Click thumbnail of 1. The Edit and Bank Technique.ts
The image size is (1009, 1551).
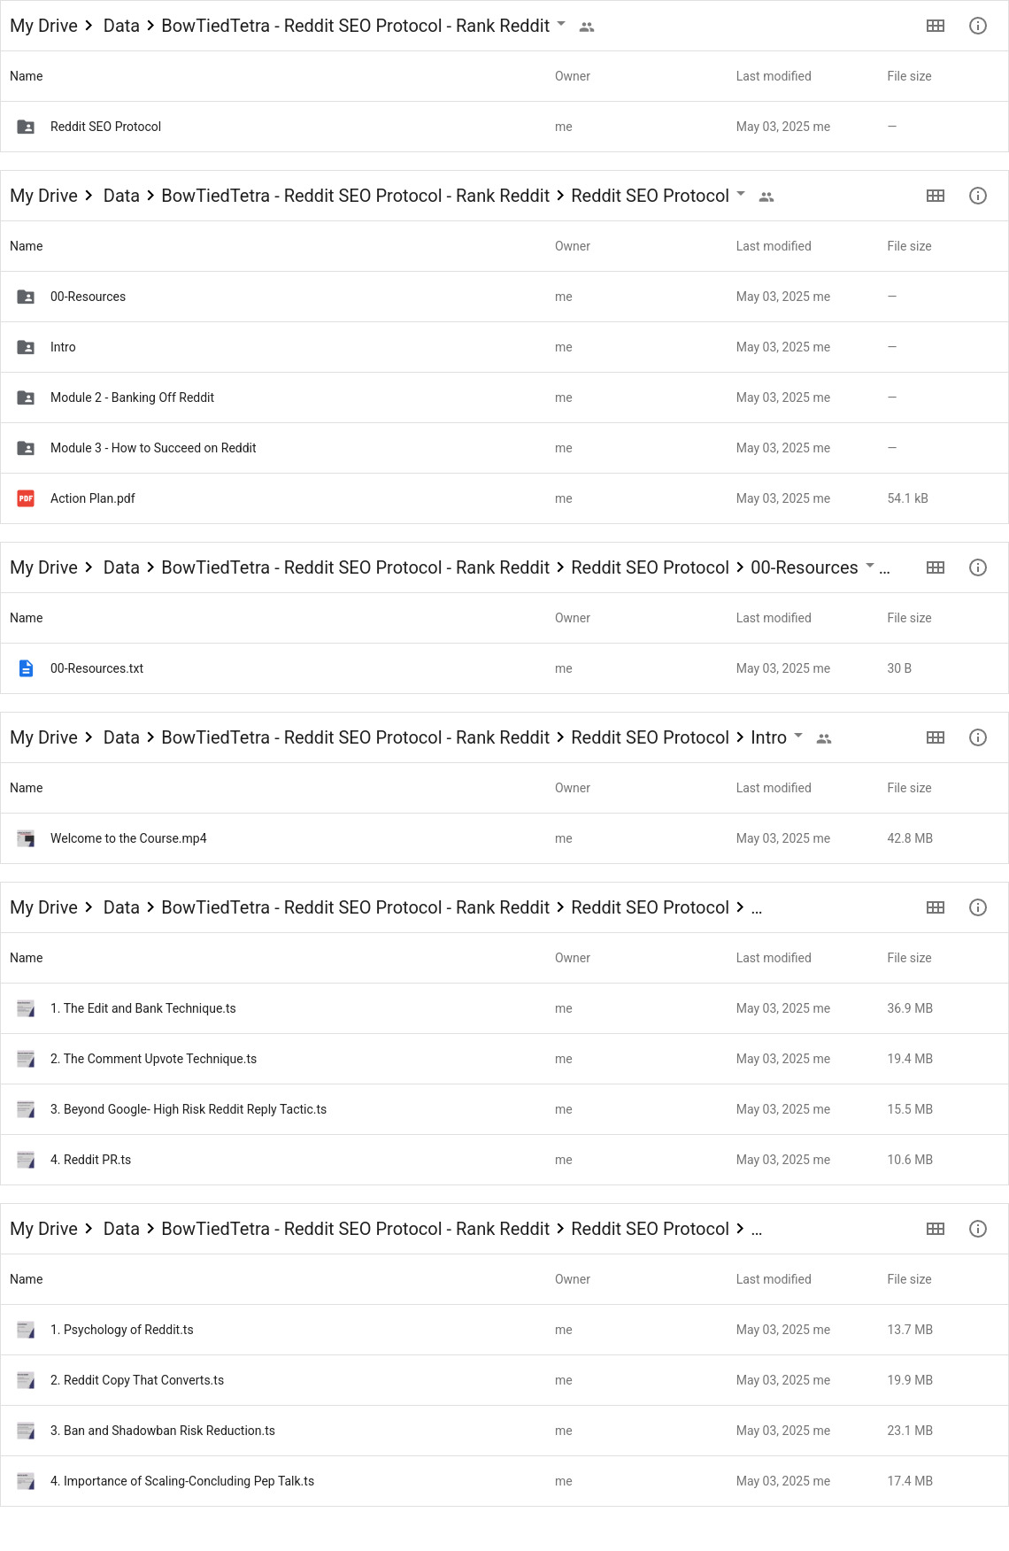pos(26,1008)
